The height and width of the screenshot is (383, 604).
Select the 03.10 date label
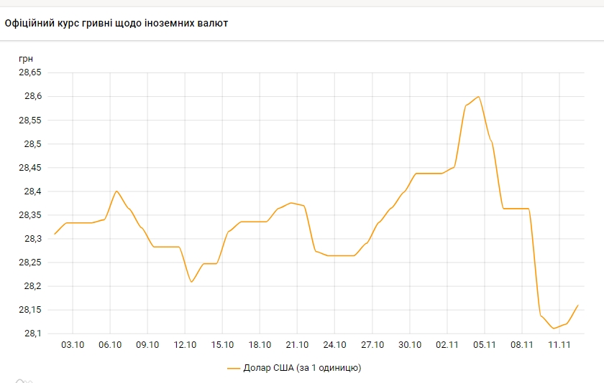pyautogui.click(x=73, y=345)
